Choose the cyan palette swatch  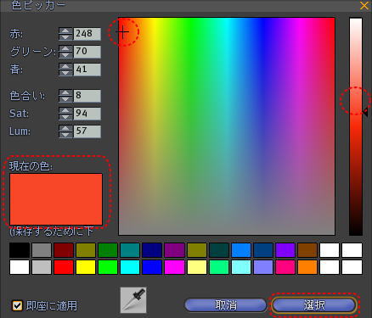click(130, 267)
